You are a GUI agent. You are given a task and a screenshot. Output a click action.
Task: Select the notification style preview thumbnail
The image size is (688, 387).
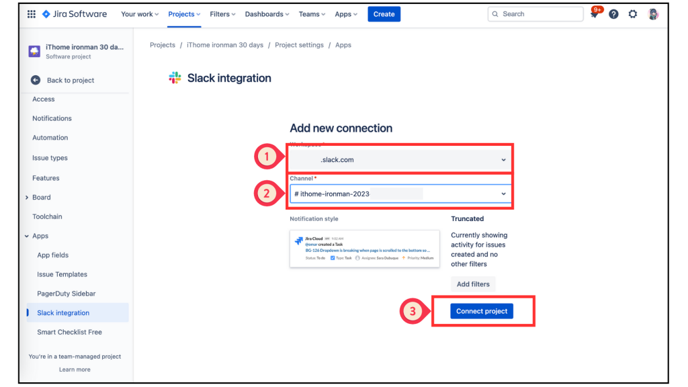coord(365,249)
